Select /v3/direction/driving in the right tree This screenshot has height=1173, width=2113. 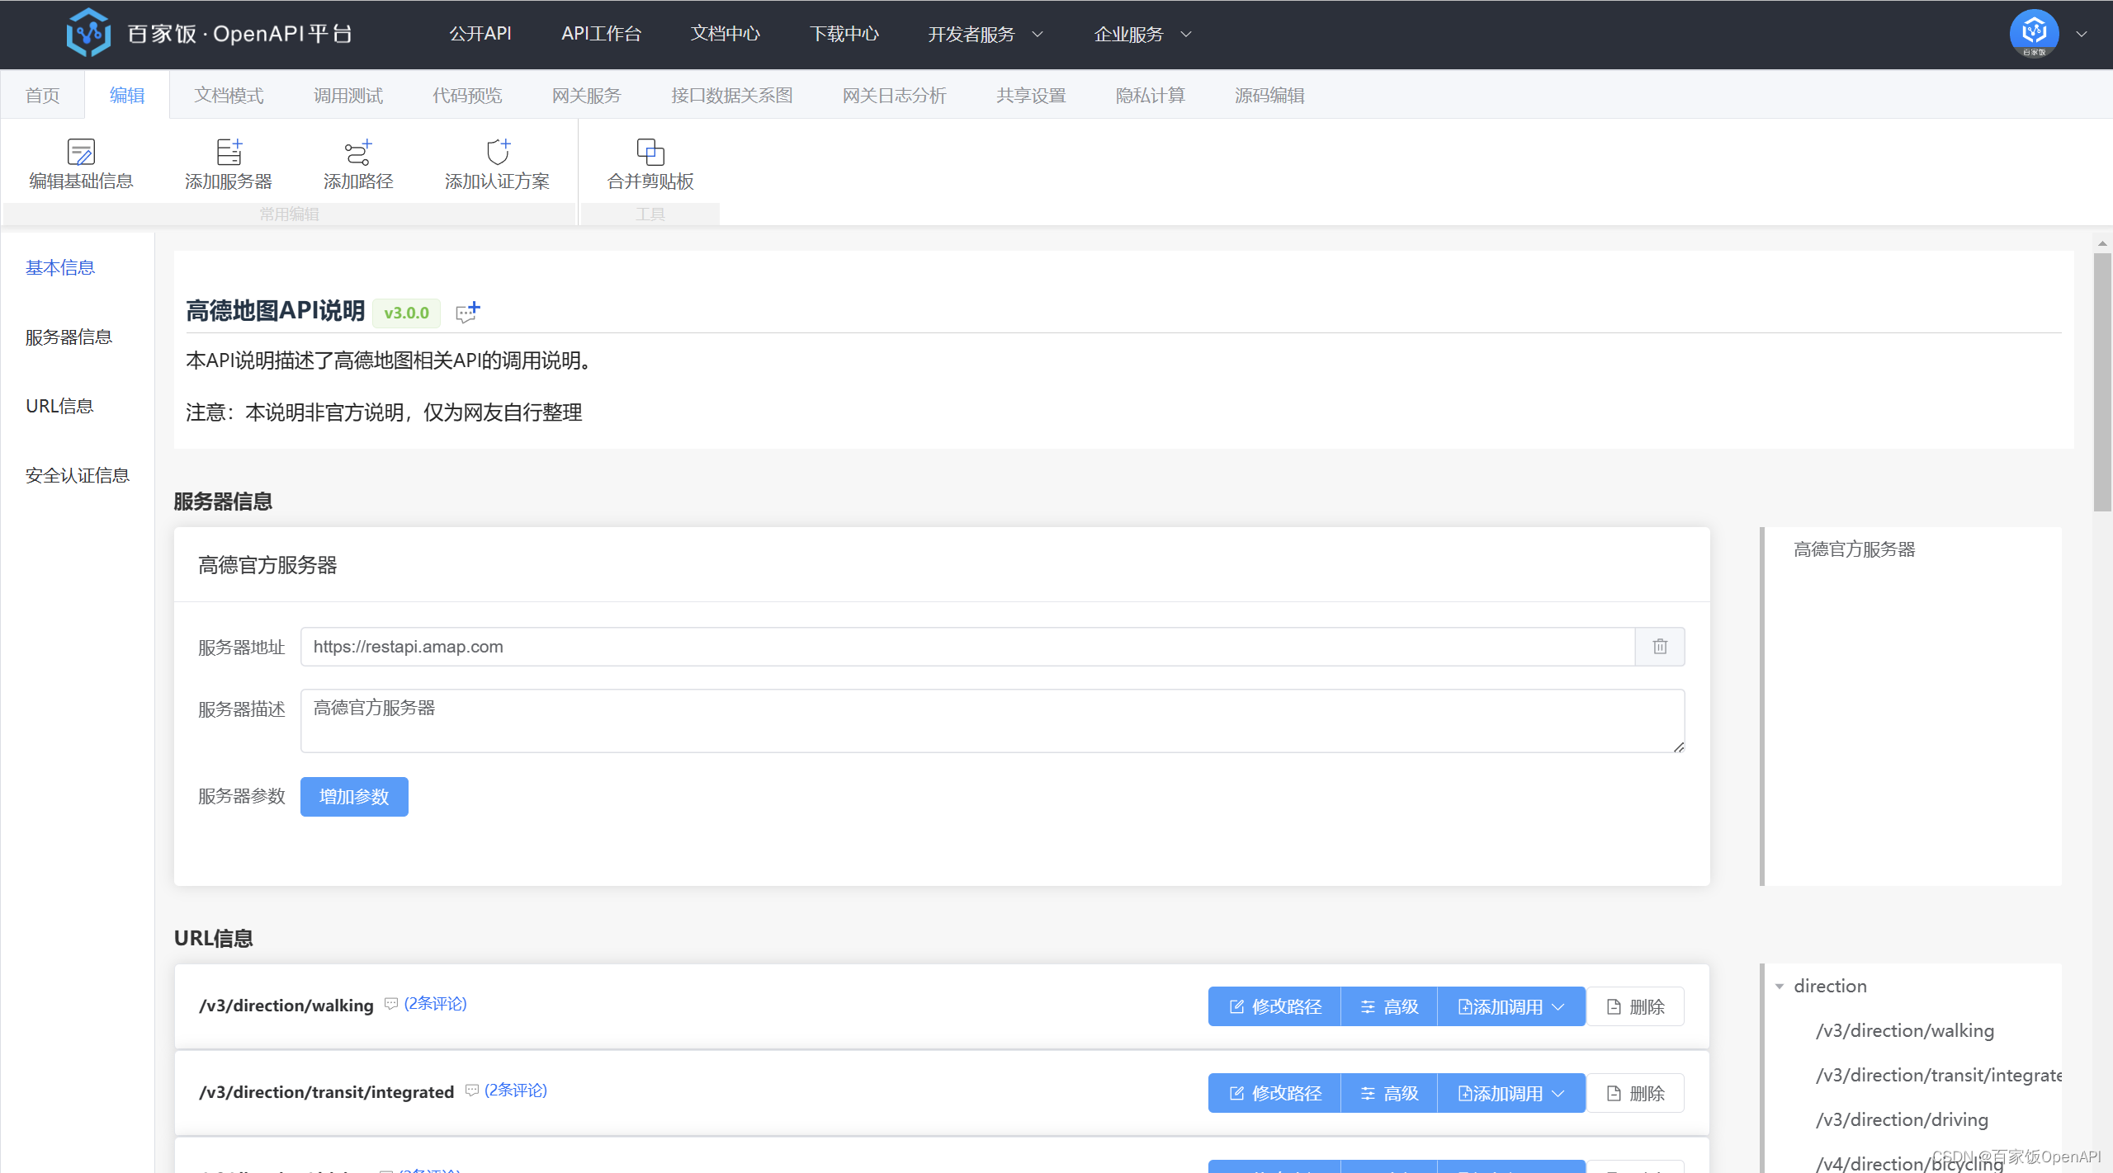pyautogui.click(x=1902, y=1120)
